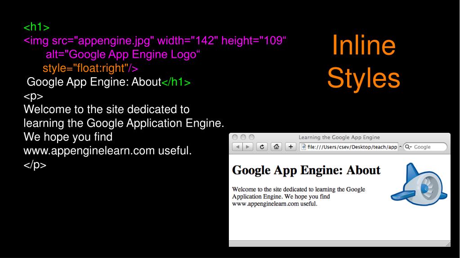
Task: Click the closing </p> tag text
Action: pos(35,165)
